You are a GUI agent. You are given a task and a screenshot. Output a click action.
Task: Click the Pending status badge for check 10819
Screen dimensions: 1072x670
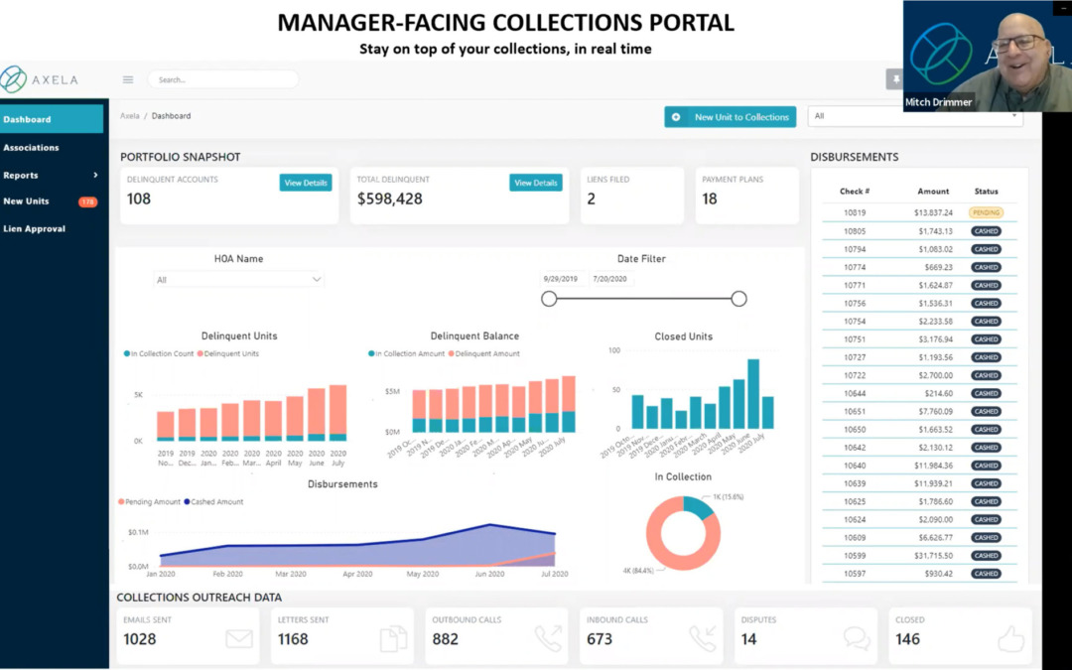(986, 212)
